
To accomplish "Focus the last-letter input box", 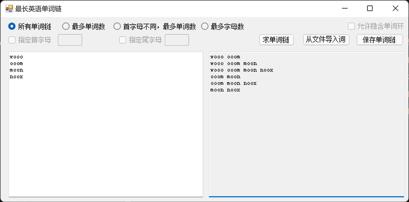I will tap(177, 40).
